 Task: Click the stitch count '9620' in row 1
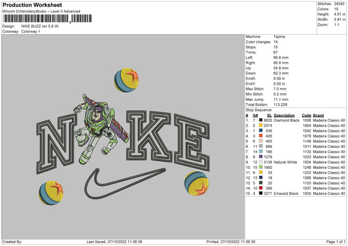coord(267,120)
